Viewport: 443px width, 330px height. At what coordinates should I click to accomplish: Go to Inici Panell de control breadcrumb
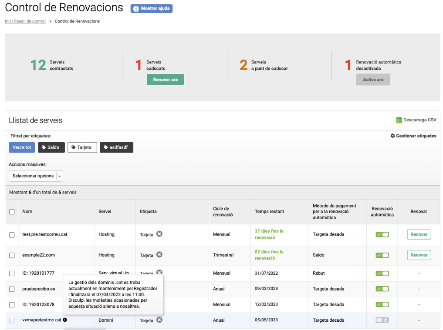[25, 21]
